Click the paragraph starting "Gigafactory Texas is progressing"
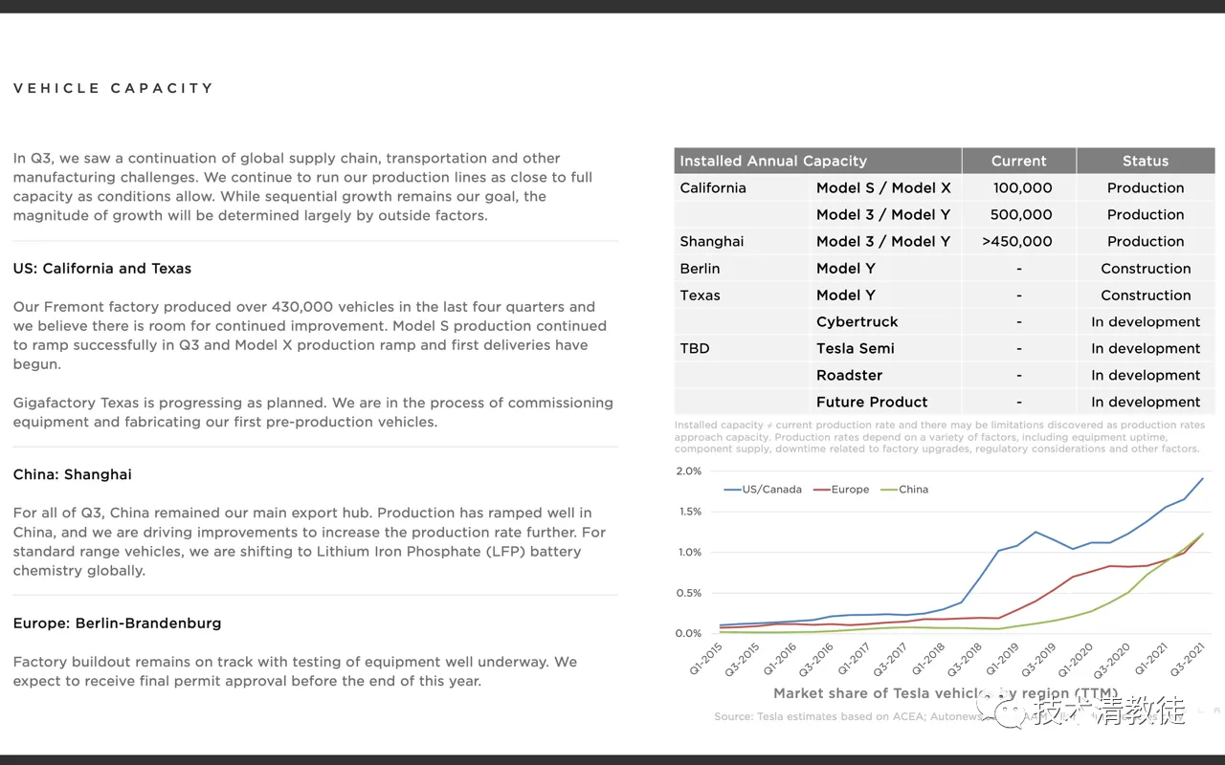Viewport: 1225px width, 765px height. [313, 412]
